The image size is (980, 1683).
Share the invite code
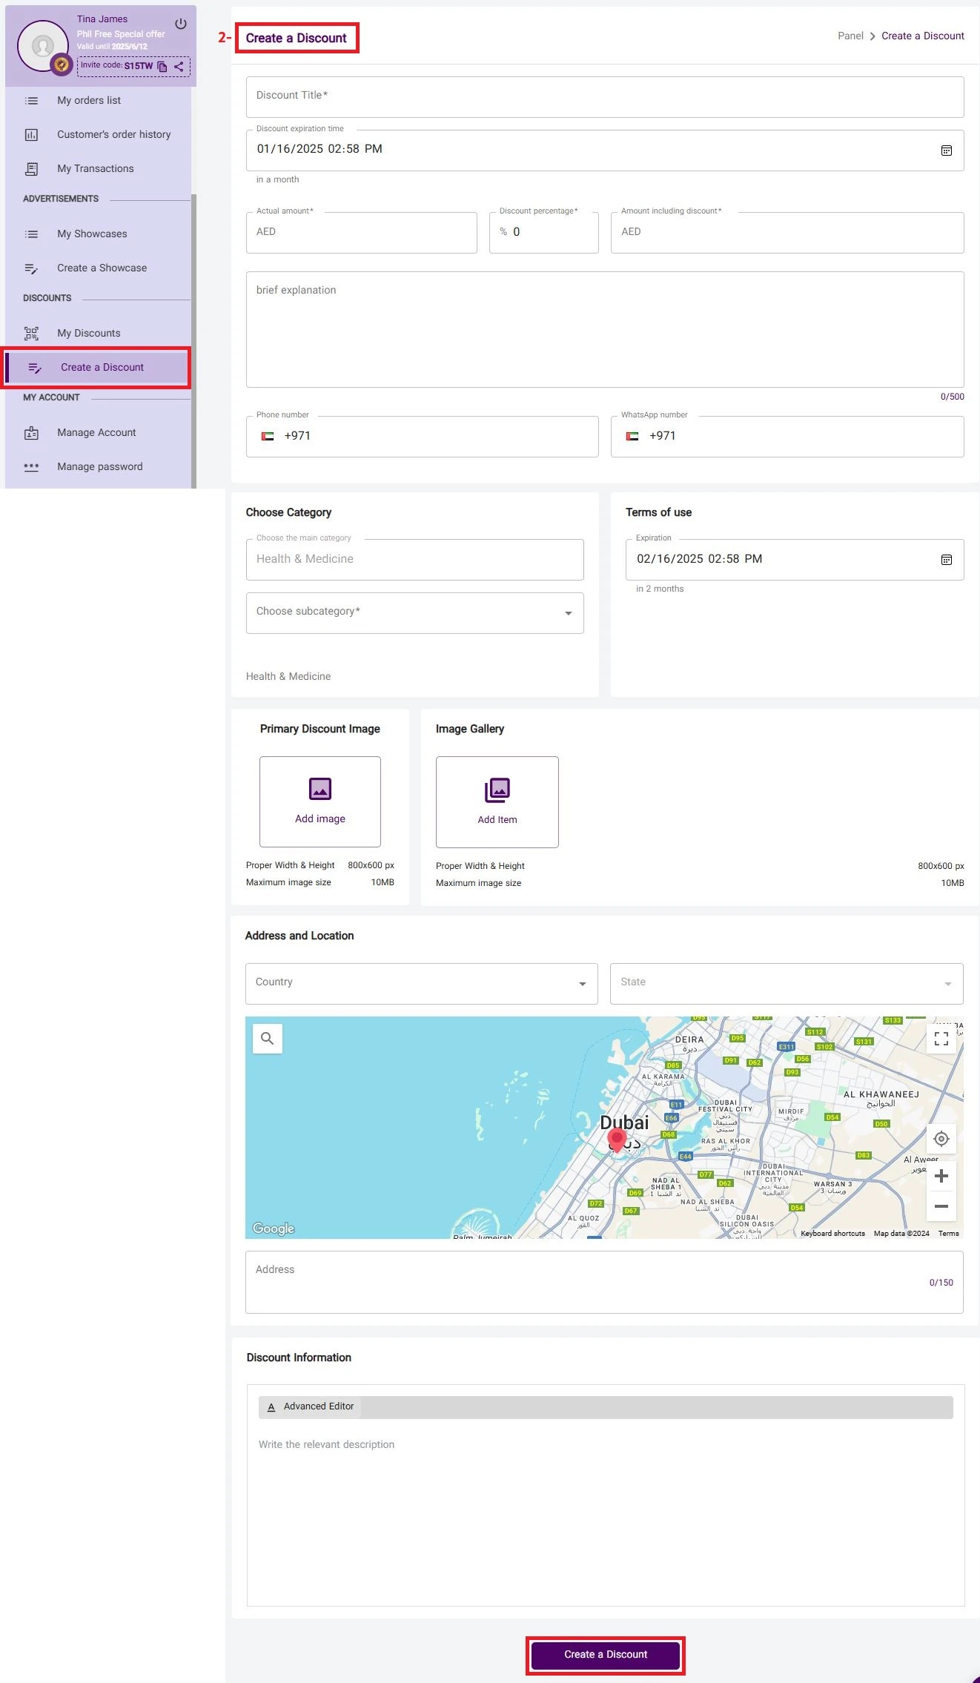coord(179,67)
